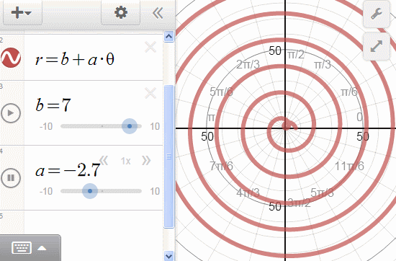Delete the b=7 expression
This screenshot has width=396, height=261.
150,93
